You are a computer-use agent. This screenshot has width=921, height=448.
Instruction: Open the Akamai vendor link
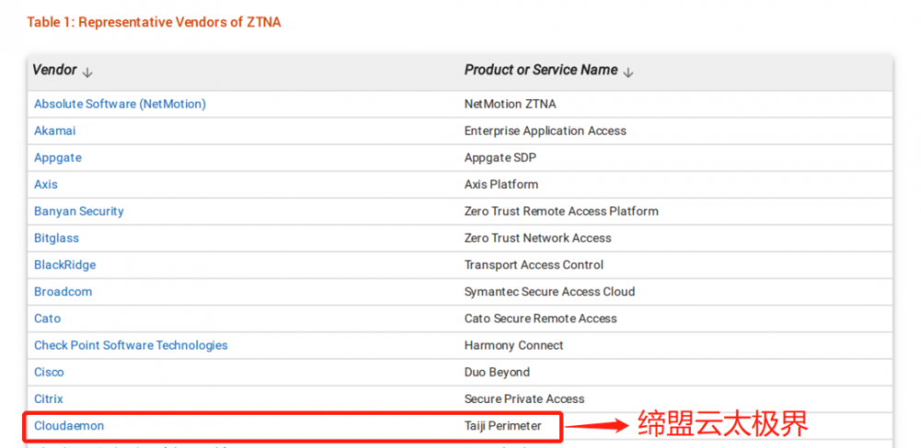[x=54, y=131]
